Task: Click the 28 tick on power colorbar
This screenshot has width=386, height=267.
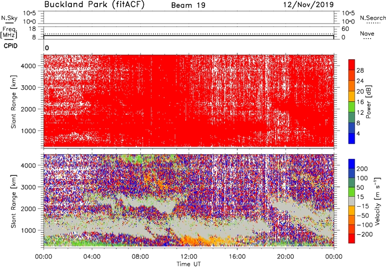Action: (360, 70)
